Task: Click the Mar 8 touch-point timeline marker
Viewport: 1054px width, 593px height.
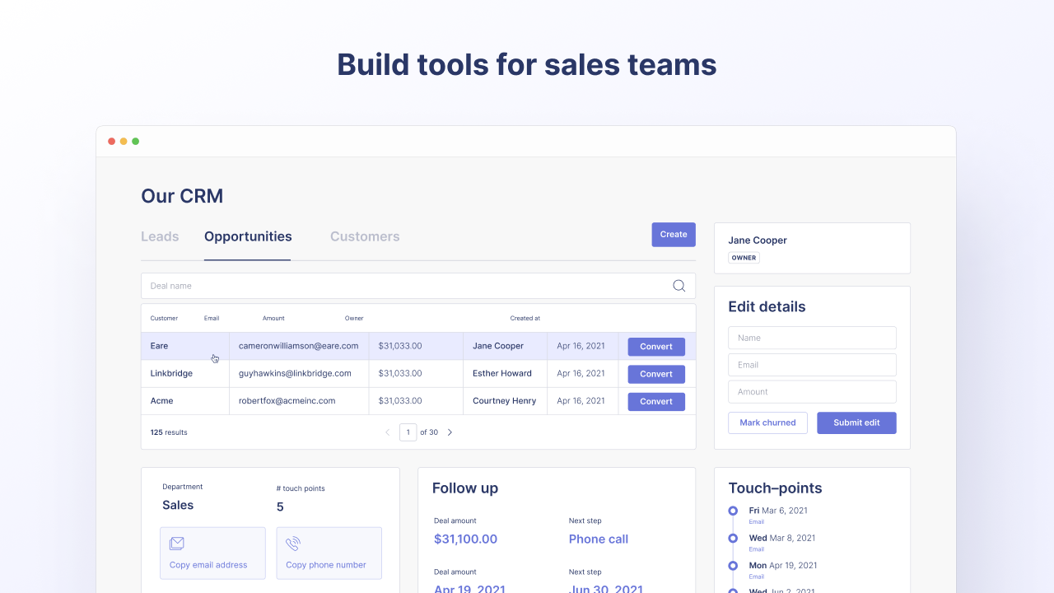Action: point(733,538)
